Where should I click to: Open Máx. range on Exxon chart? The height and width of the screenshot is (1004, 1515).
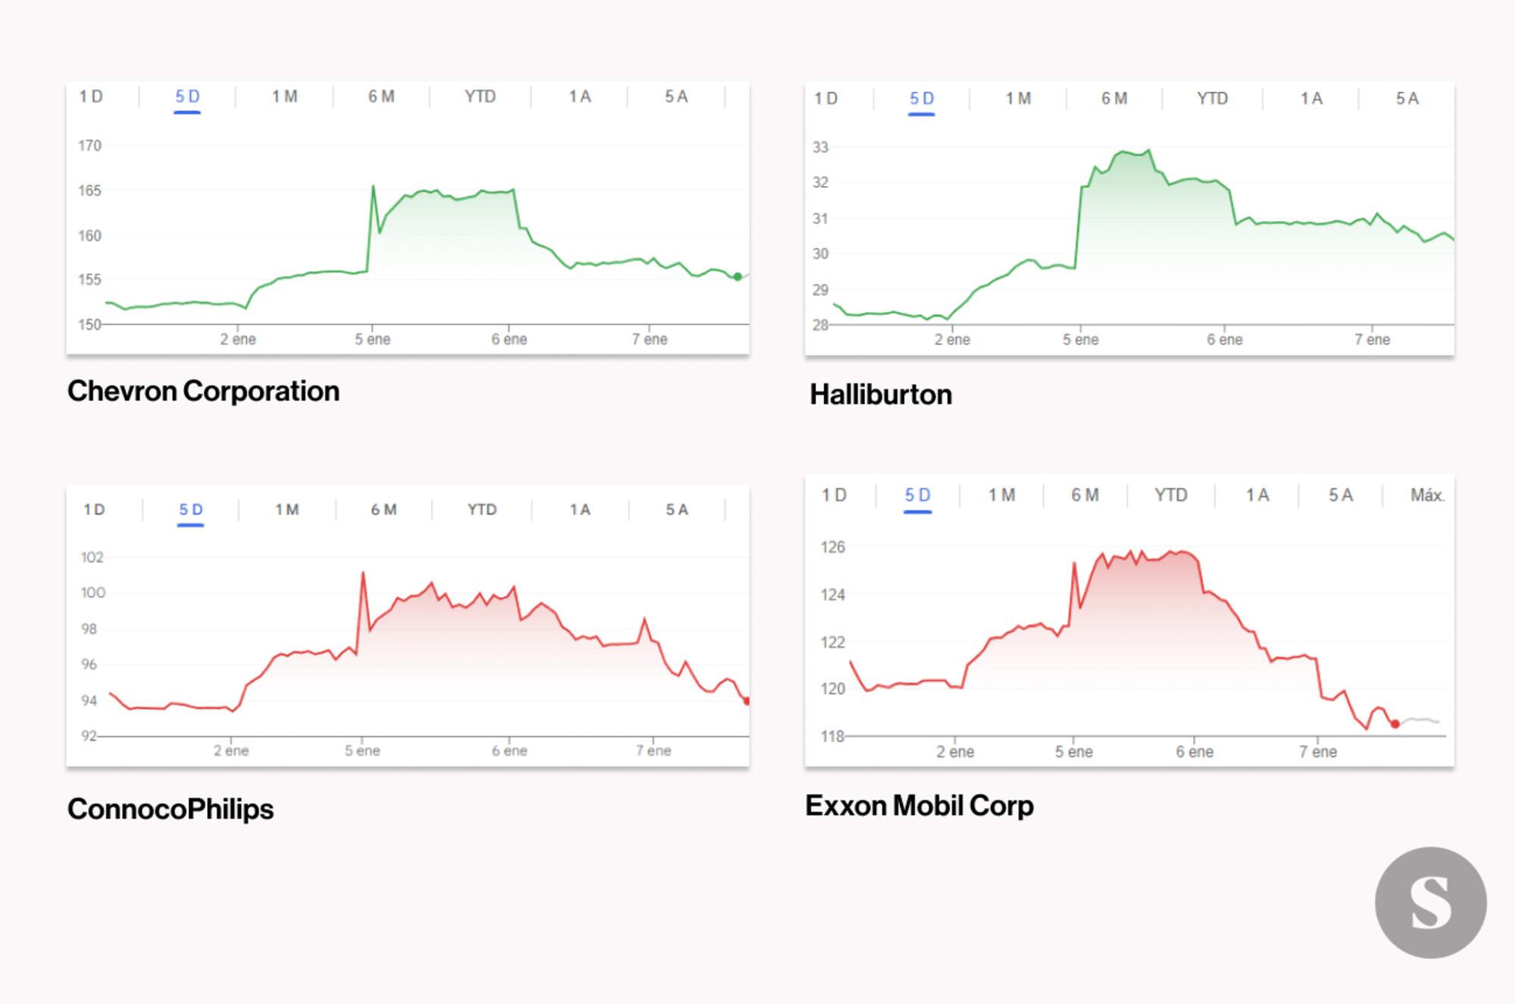tap(1427, 495)
